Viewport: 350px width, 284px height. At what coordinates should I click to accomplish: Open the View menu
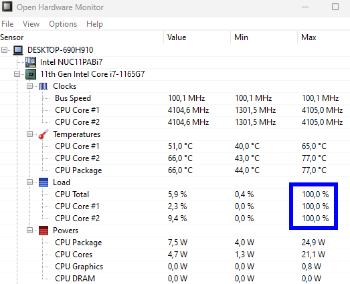pos(31,24)
